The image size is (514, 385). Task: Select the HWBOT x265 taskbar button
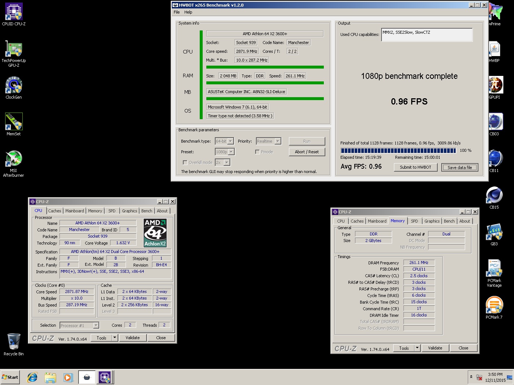pos(87,377)
